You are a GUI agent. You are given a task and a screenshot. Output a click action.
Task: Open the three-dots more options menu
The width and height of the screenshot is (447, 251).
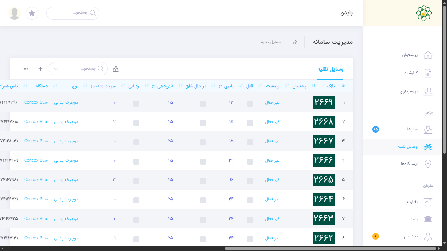point(26,69)
